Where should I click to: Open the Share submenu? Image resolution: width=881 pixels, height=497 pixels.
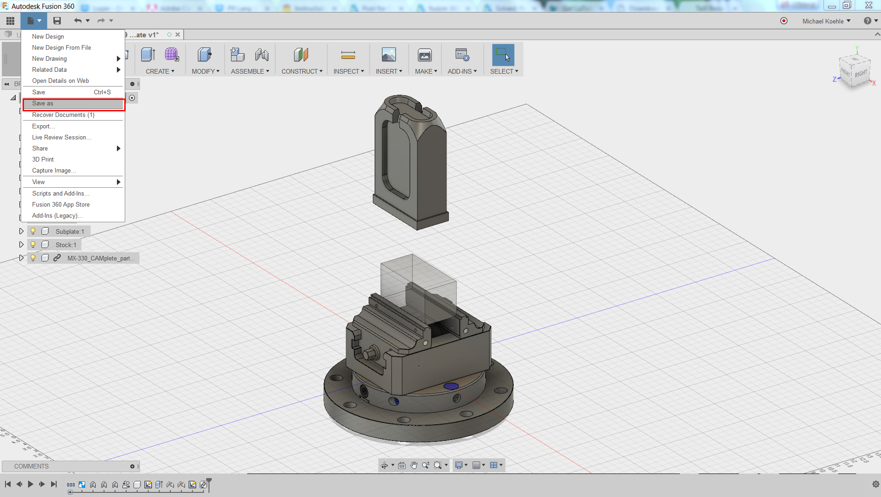tap(74, 148)
